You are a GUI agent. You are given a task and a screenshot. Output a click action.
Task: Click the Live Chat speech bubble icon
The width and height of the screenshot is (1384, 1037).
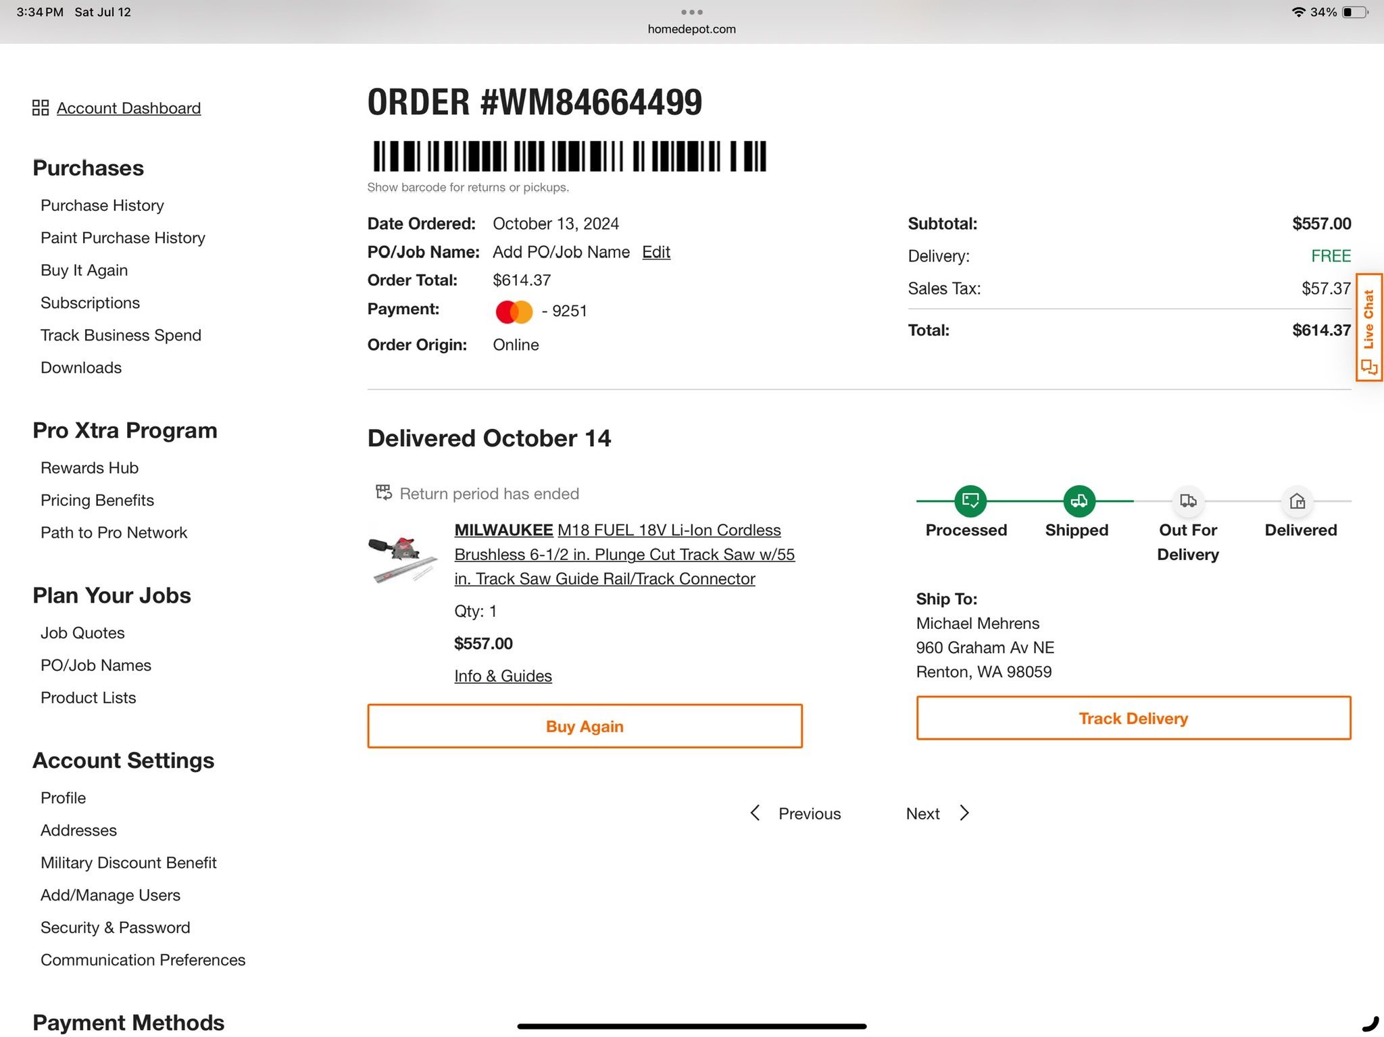(x=1369, y=368)
